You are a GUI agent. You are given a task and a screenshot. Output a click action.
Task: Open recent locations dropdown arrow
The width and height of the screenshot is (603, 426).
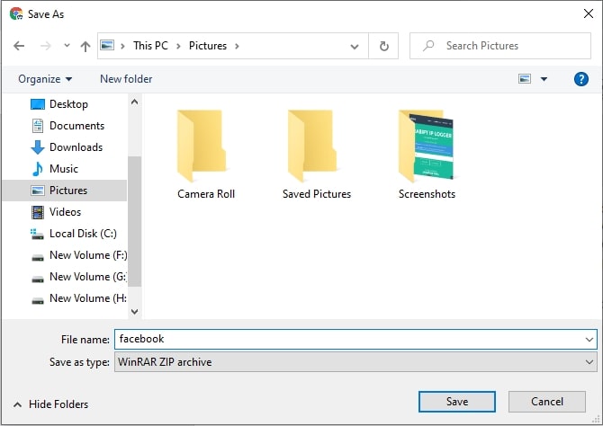[67, 46]
